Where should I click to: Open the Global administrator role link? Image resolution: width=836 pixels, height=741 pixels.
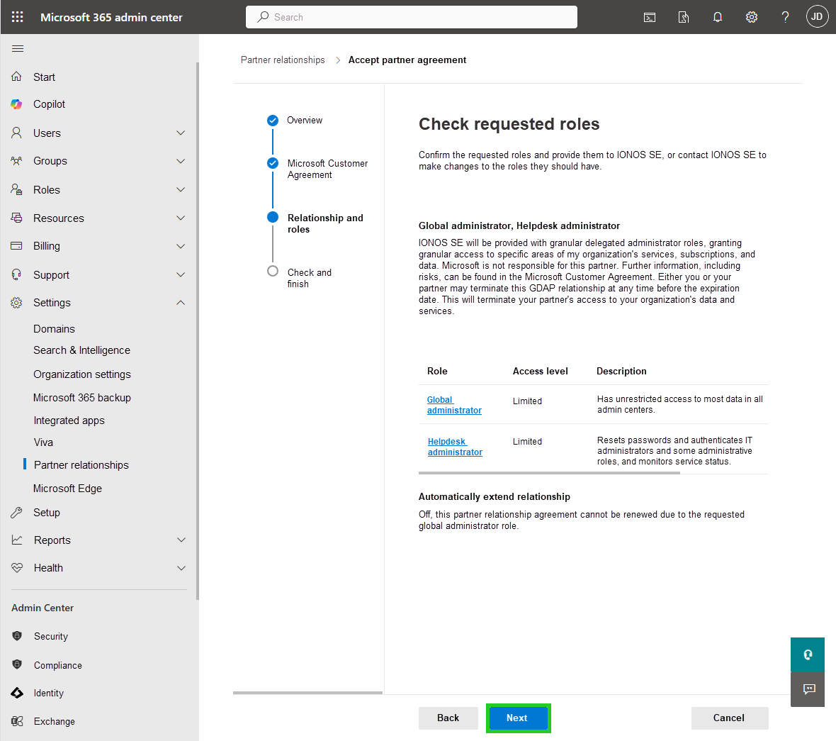[454, 405]
